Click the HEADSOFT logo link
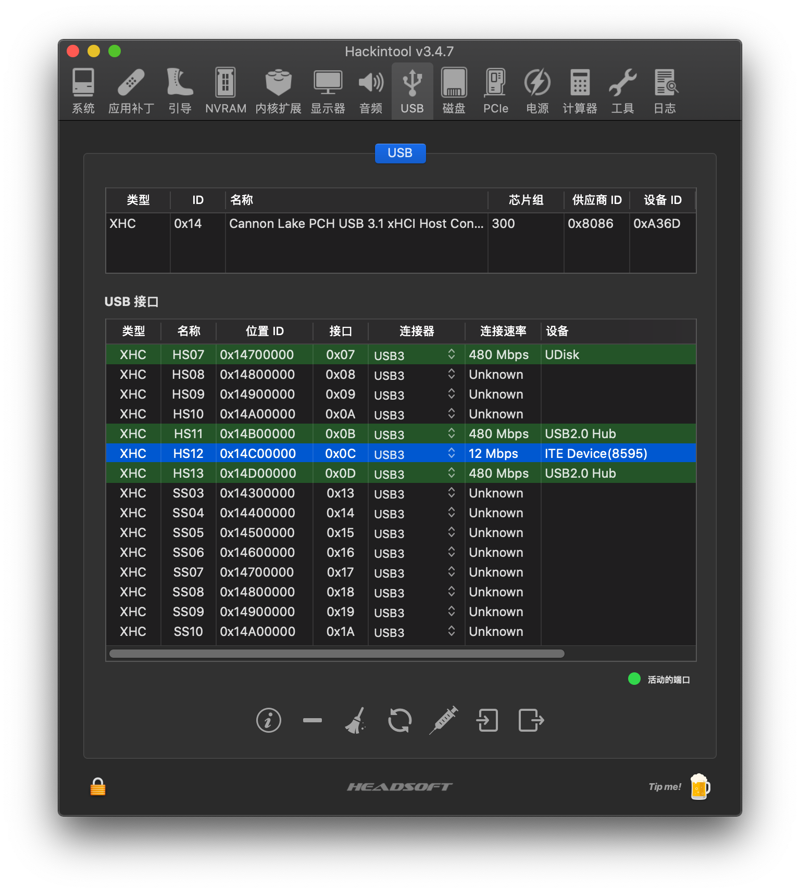This screenshot has height=893, width=800. coord(399,787)
